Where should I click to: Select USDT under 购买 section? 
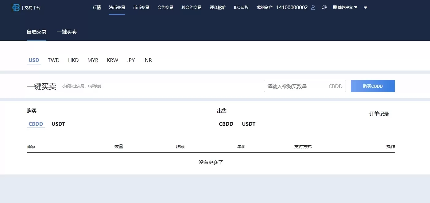click(58, 124)
